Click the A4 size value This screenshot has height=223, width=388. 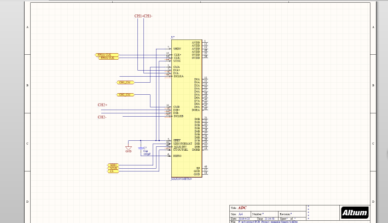coord(241,214)
